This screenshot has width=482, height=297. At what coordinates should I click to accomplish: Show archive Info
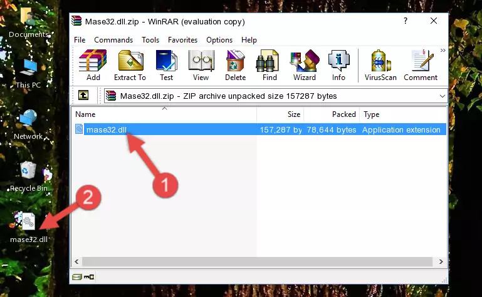tap(338, 65)
